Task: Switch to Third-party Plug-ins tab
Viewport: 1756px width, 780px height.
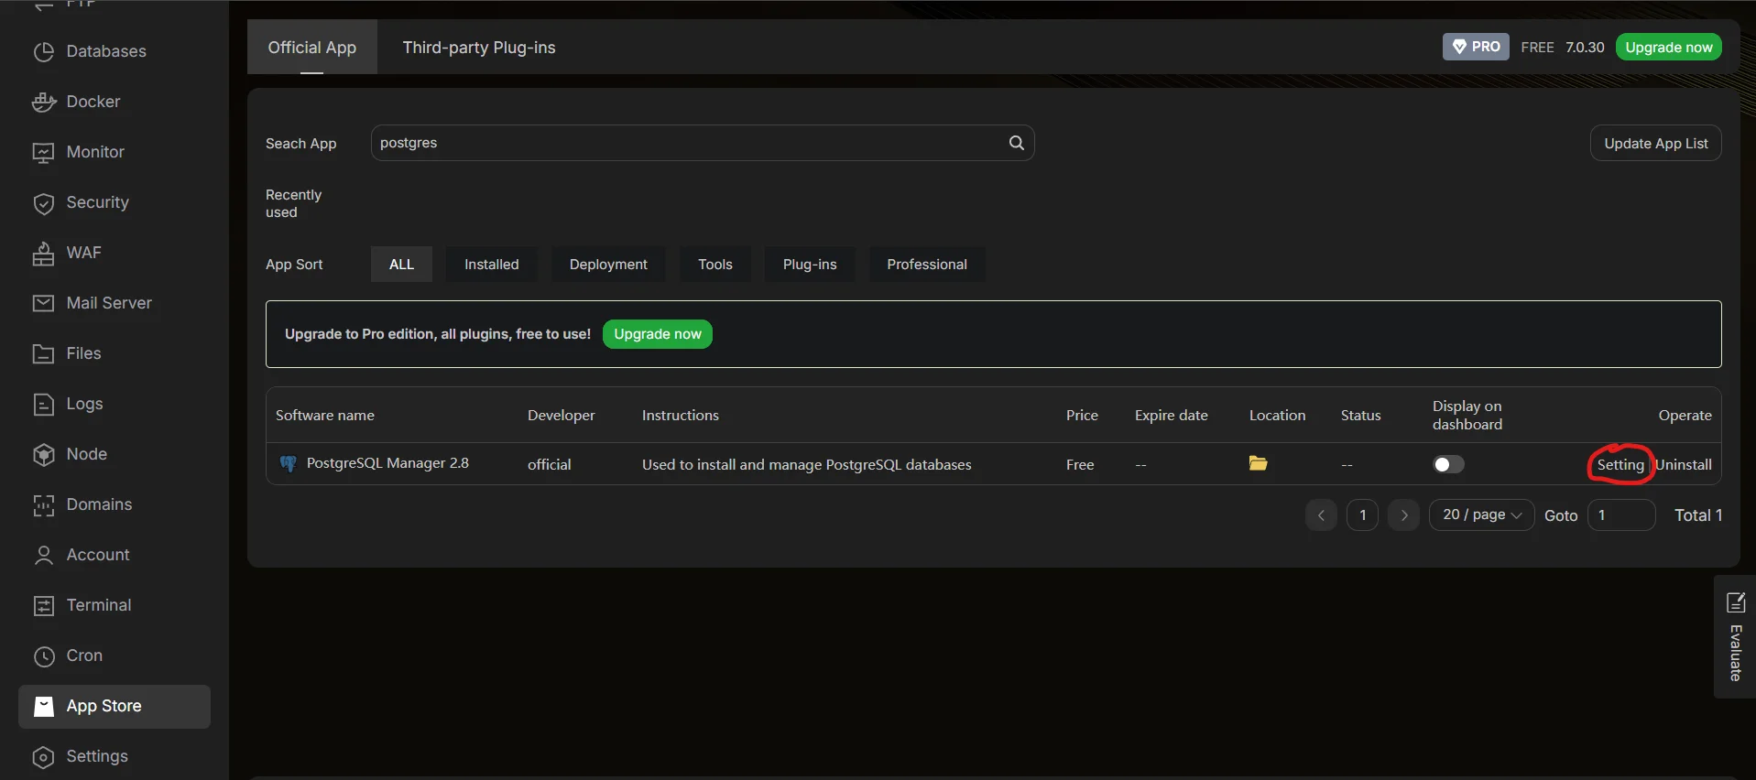Action: point(478,48)
